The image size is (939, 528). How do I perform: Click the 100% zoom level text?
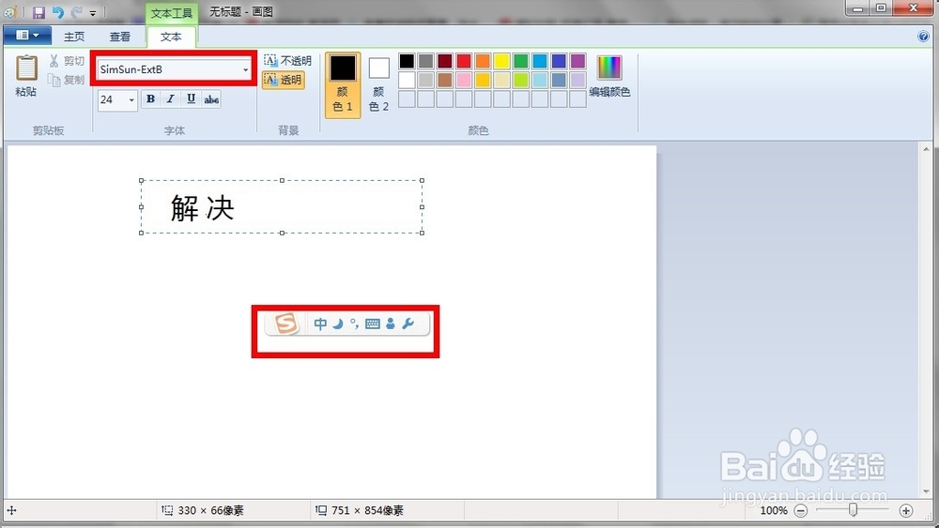click(774, 511)
